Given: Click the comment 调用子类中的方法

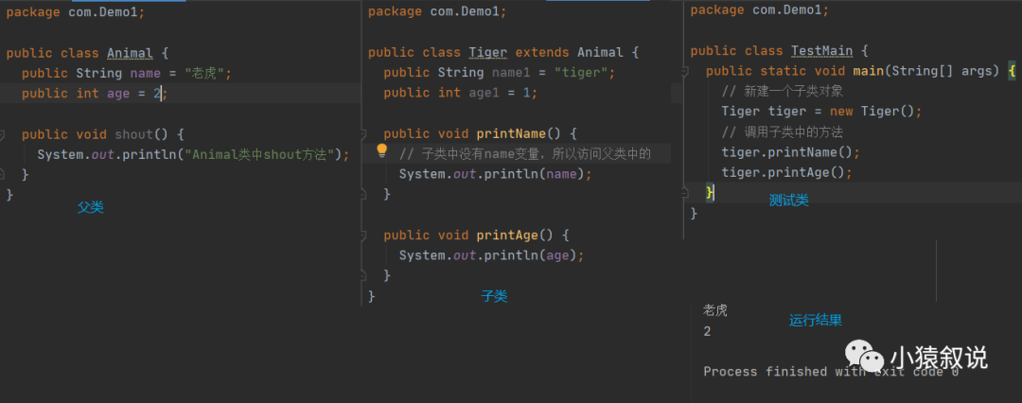Looking at the screenshot, I should click(x=783, y=132).
